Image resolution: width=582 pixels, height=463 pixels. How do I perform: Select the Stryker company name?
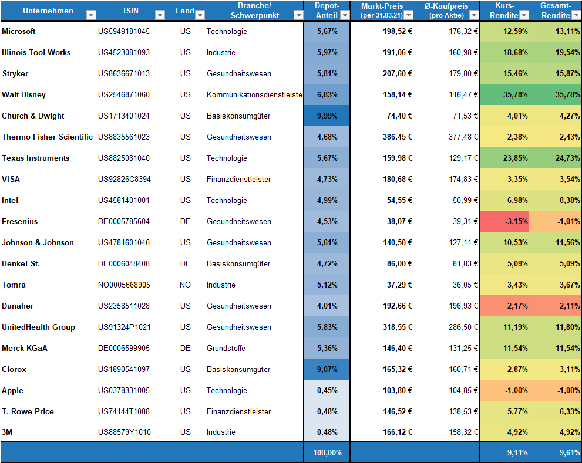(x=15, y=73)
